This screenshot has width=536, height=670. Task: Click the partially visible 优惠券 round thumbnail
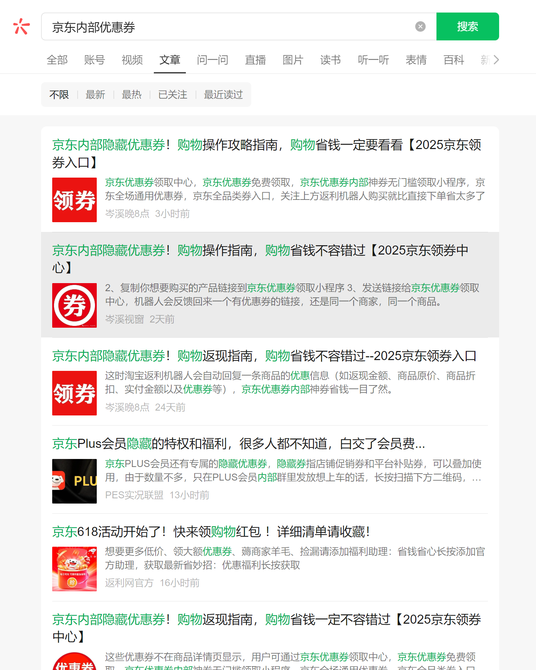74,661
